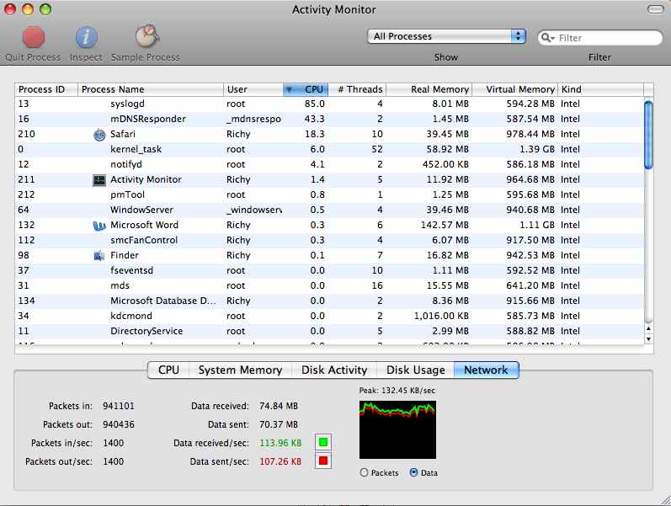This screenshot has width=671, height=506.
Task: Select the Network tab
Action: pos(486,370)
